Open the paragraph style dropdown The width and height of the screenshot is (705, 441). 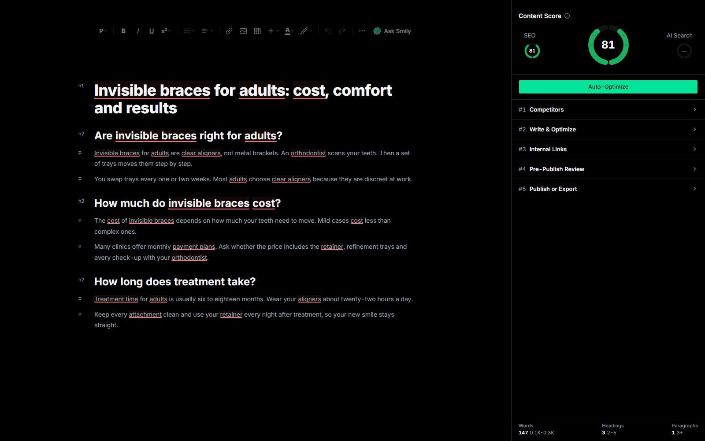pyautogui.click(x=103, y=31)
